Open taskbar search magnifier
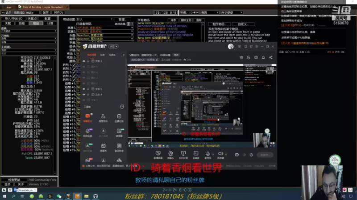The image size is (357, 200). (13, 196)
